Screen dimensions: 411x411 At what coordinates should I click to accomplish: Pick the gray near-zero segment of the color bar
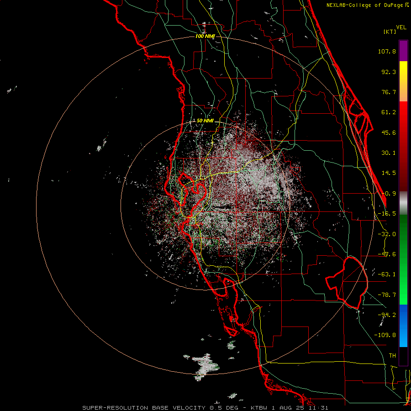[403, 203]
